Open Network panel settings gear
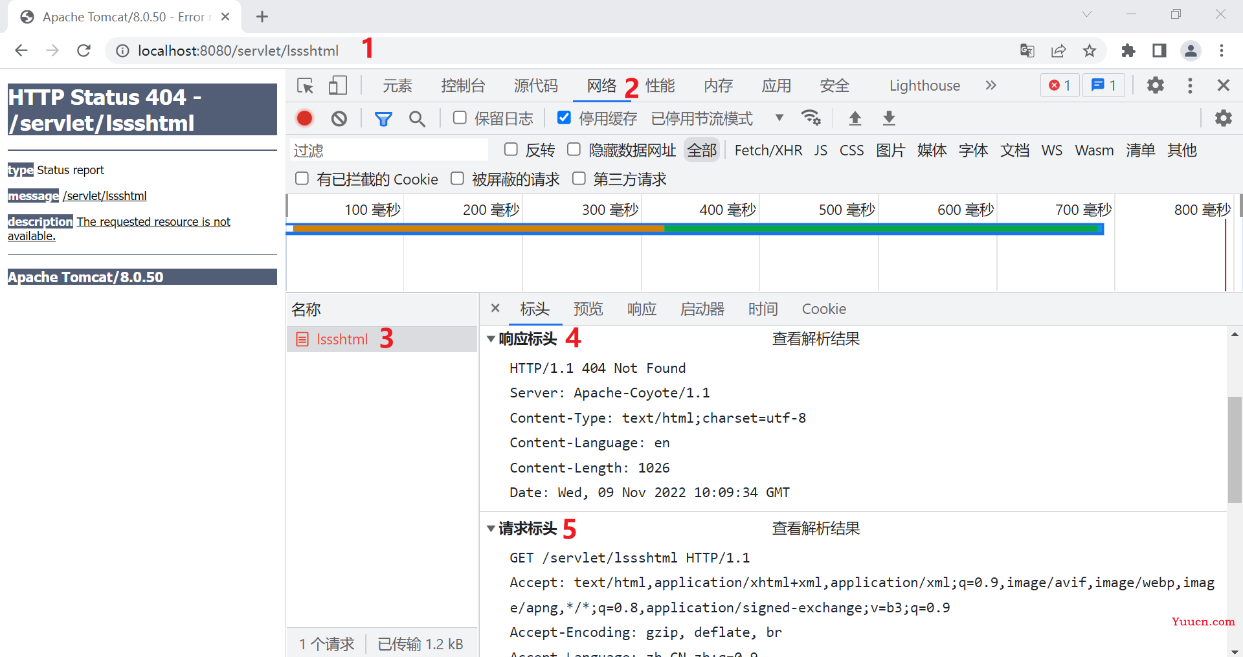The height and width of the screenshot is (657, 1243). pos(1223,118)
